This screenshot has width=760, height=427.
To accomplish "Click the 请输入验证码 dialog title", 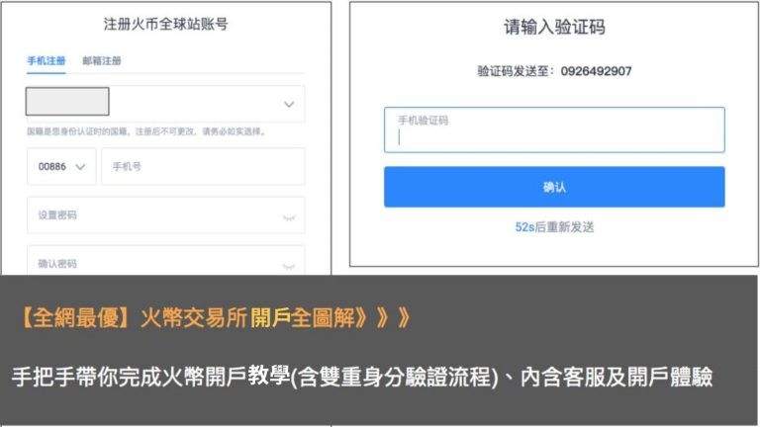I will pos(554,27).
